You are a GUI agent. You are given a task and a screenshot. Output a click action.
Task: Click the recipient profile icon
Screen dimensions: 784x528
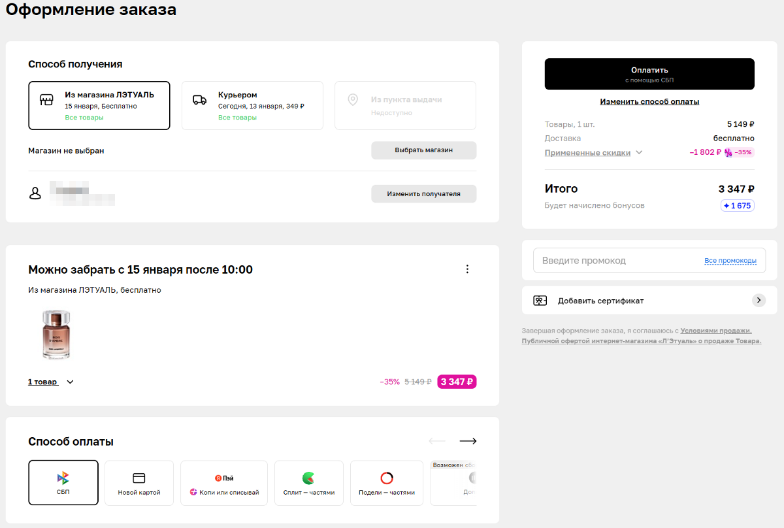[x=35, y=193]
